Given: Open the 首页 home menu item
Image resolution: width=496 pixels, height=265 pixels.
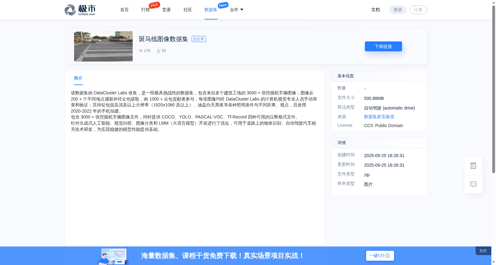Looking at the screenshot, I should tap(124, 10).
